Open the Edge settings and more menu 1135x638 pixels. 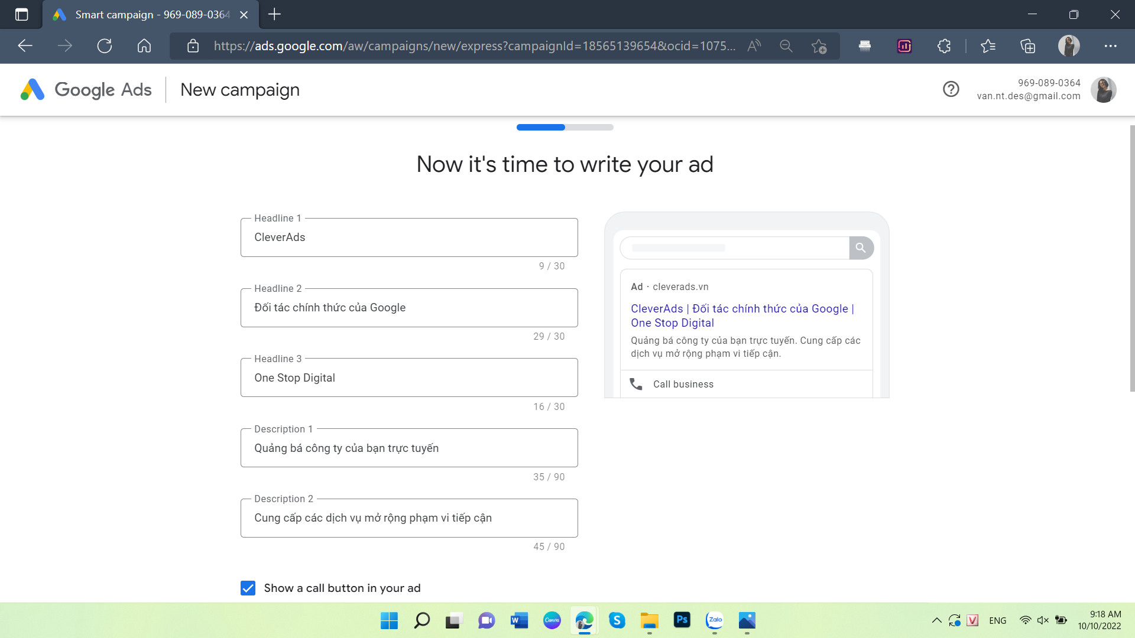tap(1110, 46)
